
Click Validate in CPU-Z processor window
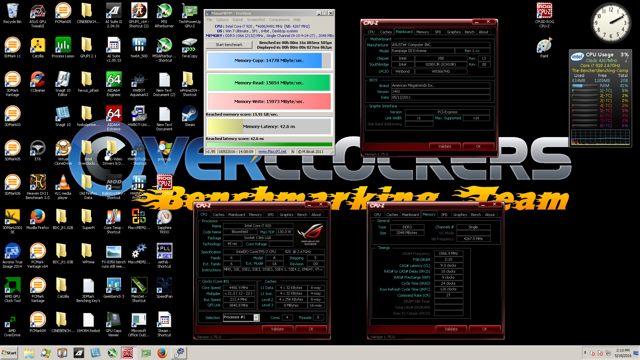(x=277, y=329)
